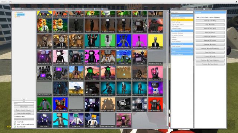The width and height of the screenshot is (238, 133).
Task: Open Controller Settings menu entry
Action: [x=182, y=33]
